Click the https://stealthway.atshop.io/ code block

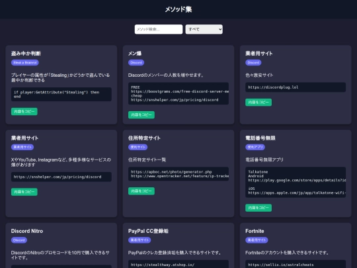[178, 264]
